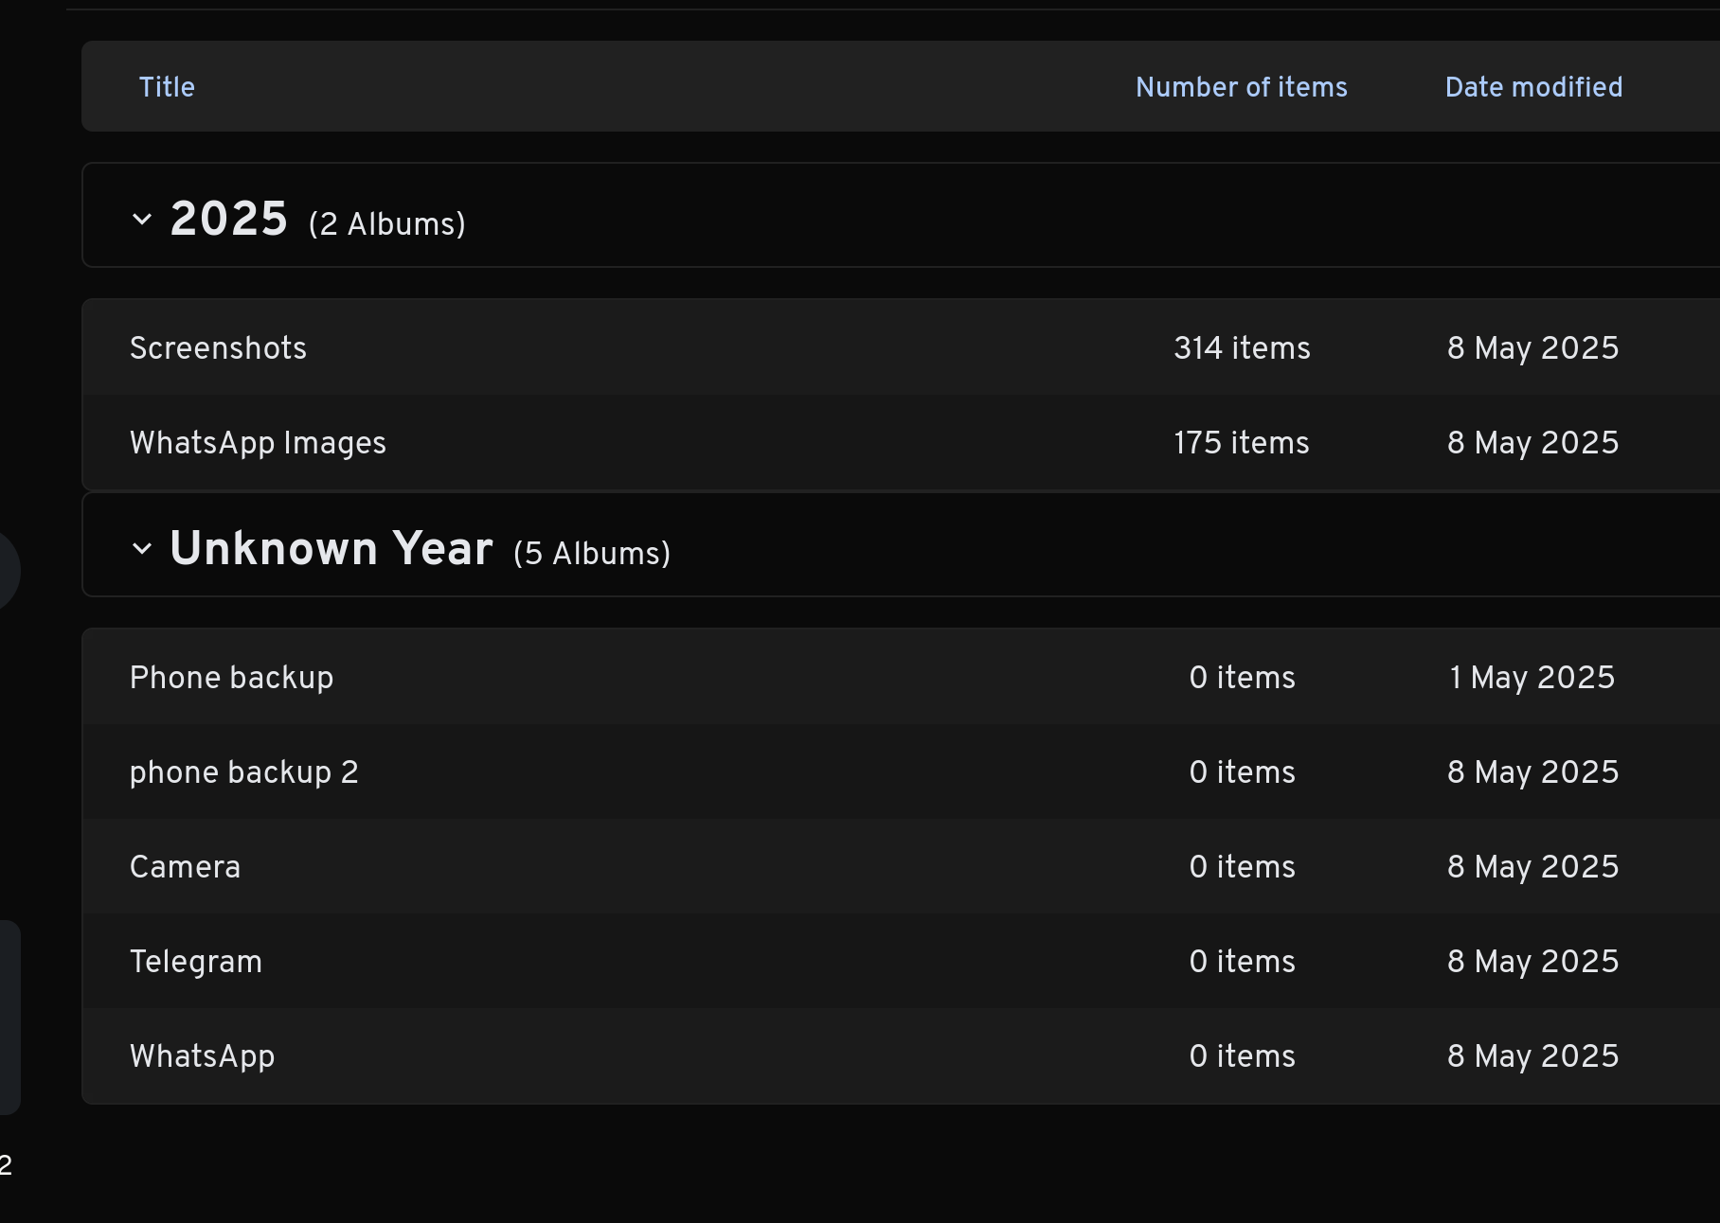Viewport: 1720px width, 1223px height.
Task: Open the WhatsApp album row
Action: [x=901, y=1055]
